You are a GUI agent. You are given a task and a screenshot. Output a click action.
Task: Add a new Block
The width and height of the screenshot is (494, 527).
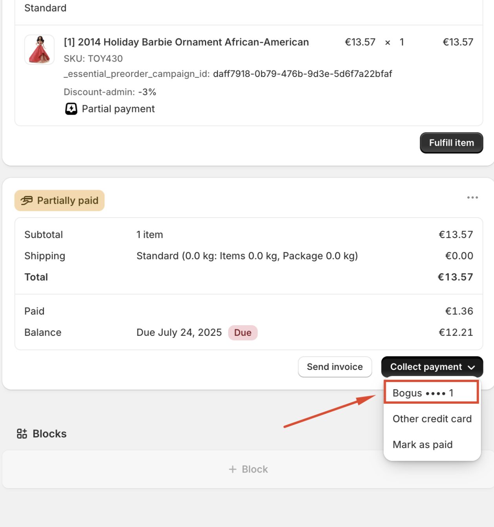click(248, 469)
